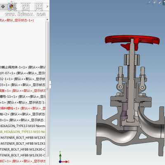The width and height of the screenshot is (165, 165).
Task: Click the feature tree vertical scrollbar thumb
Action: click(x=47, y=89)
